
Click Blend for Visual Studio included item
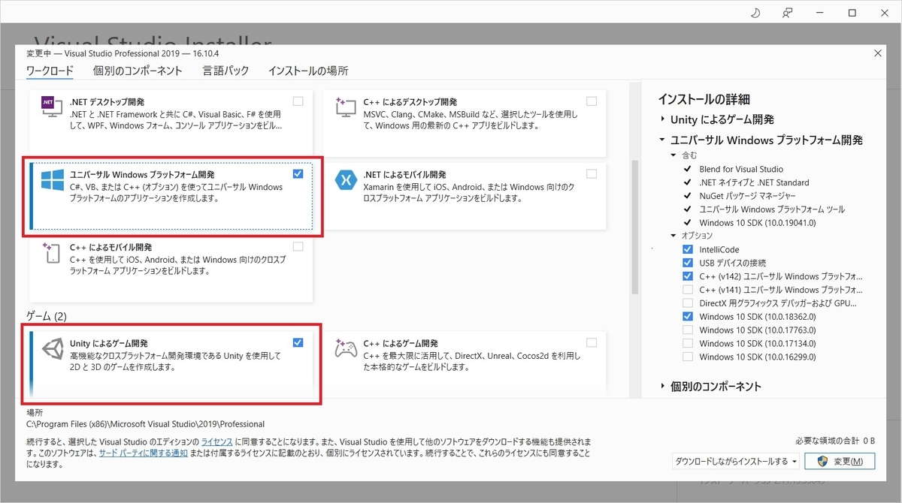pyautogui.click(x=741, y=169)
